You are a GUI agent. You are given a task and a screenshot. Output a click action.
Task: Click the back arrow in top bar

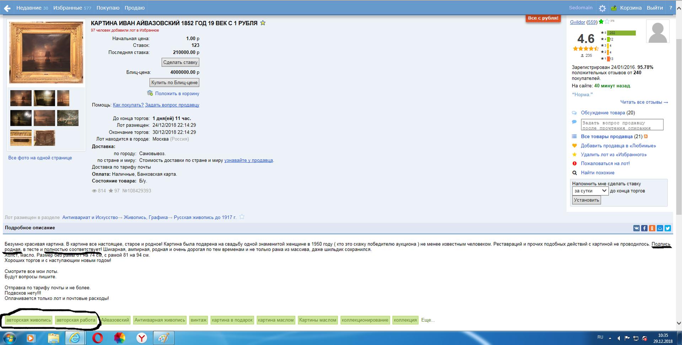[7, 8]
